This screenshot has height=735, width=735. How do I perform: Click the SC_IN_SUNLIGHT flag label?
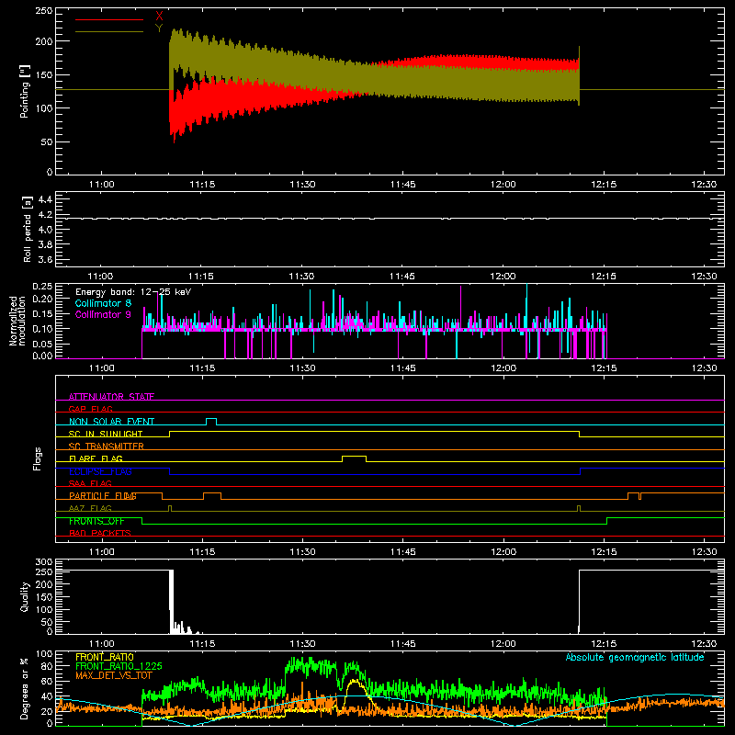(x=106, y=434)
